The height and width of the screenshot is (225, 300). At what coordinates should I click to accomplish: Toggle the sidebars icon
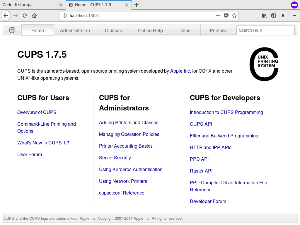tap(274, 16)
